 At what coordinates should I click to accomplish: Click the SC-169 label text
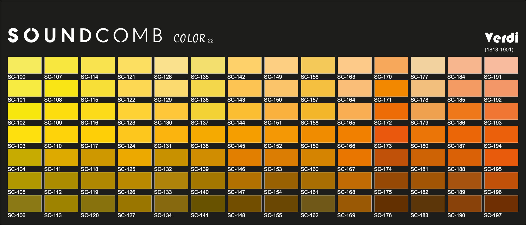[346, 215]
